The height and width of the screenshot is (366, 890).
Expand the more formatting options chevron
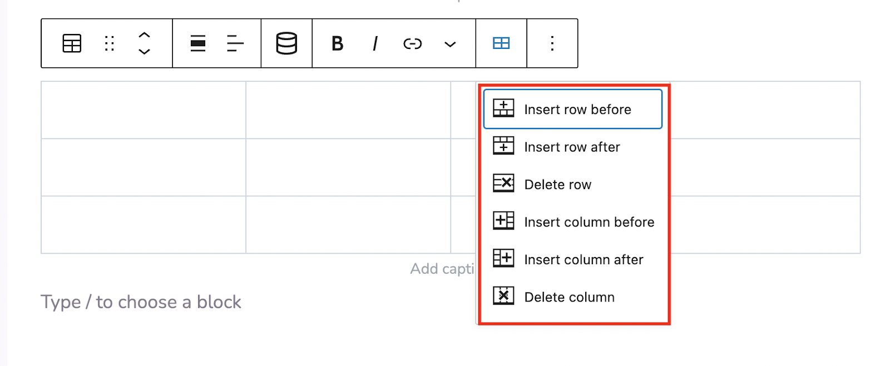pos(450,44)
